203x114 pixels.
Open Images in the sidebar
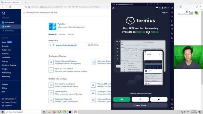point(5,69)
